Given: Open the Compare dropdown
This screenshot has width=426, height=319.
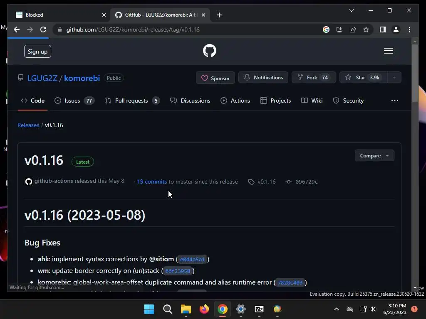Looking at the screenshot, I should [x=374, y=156].
